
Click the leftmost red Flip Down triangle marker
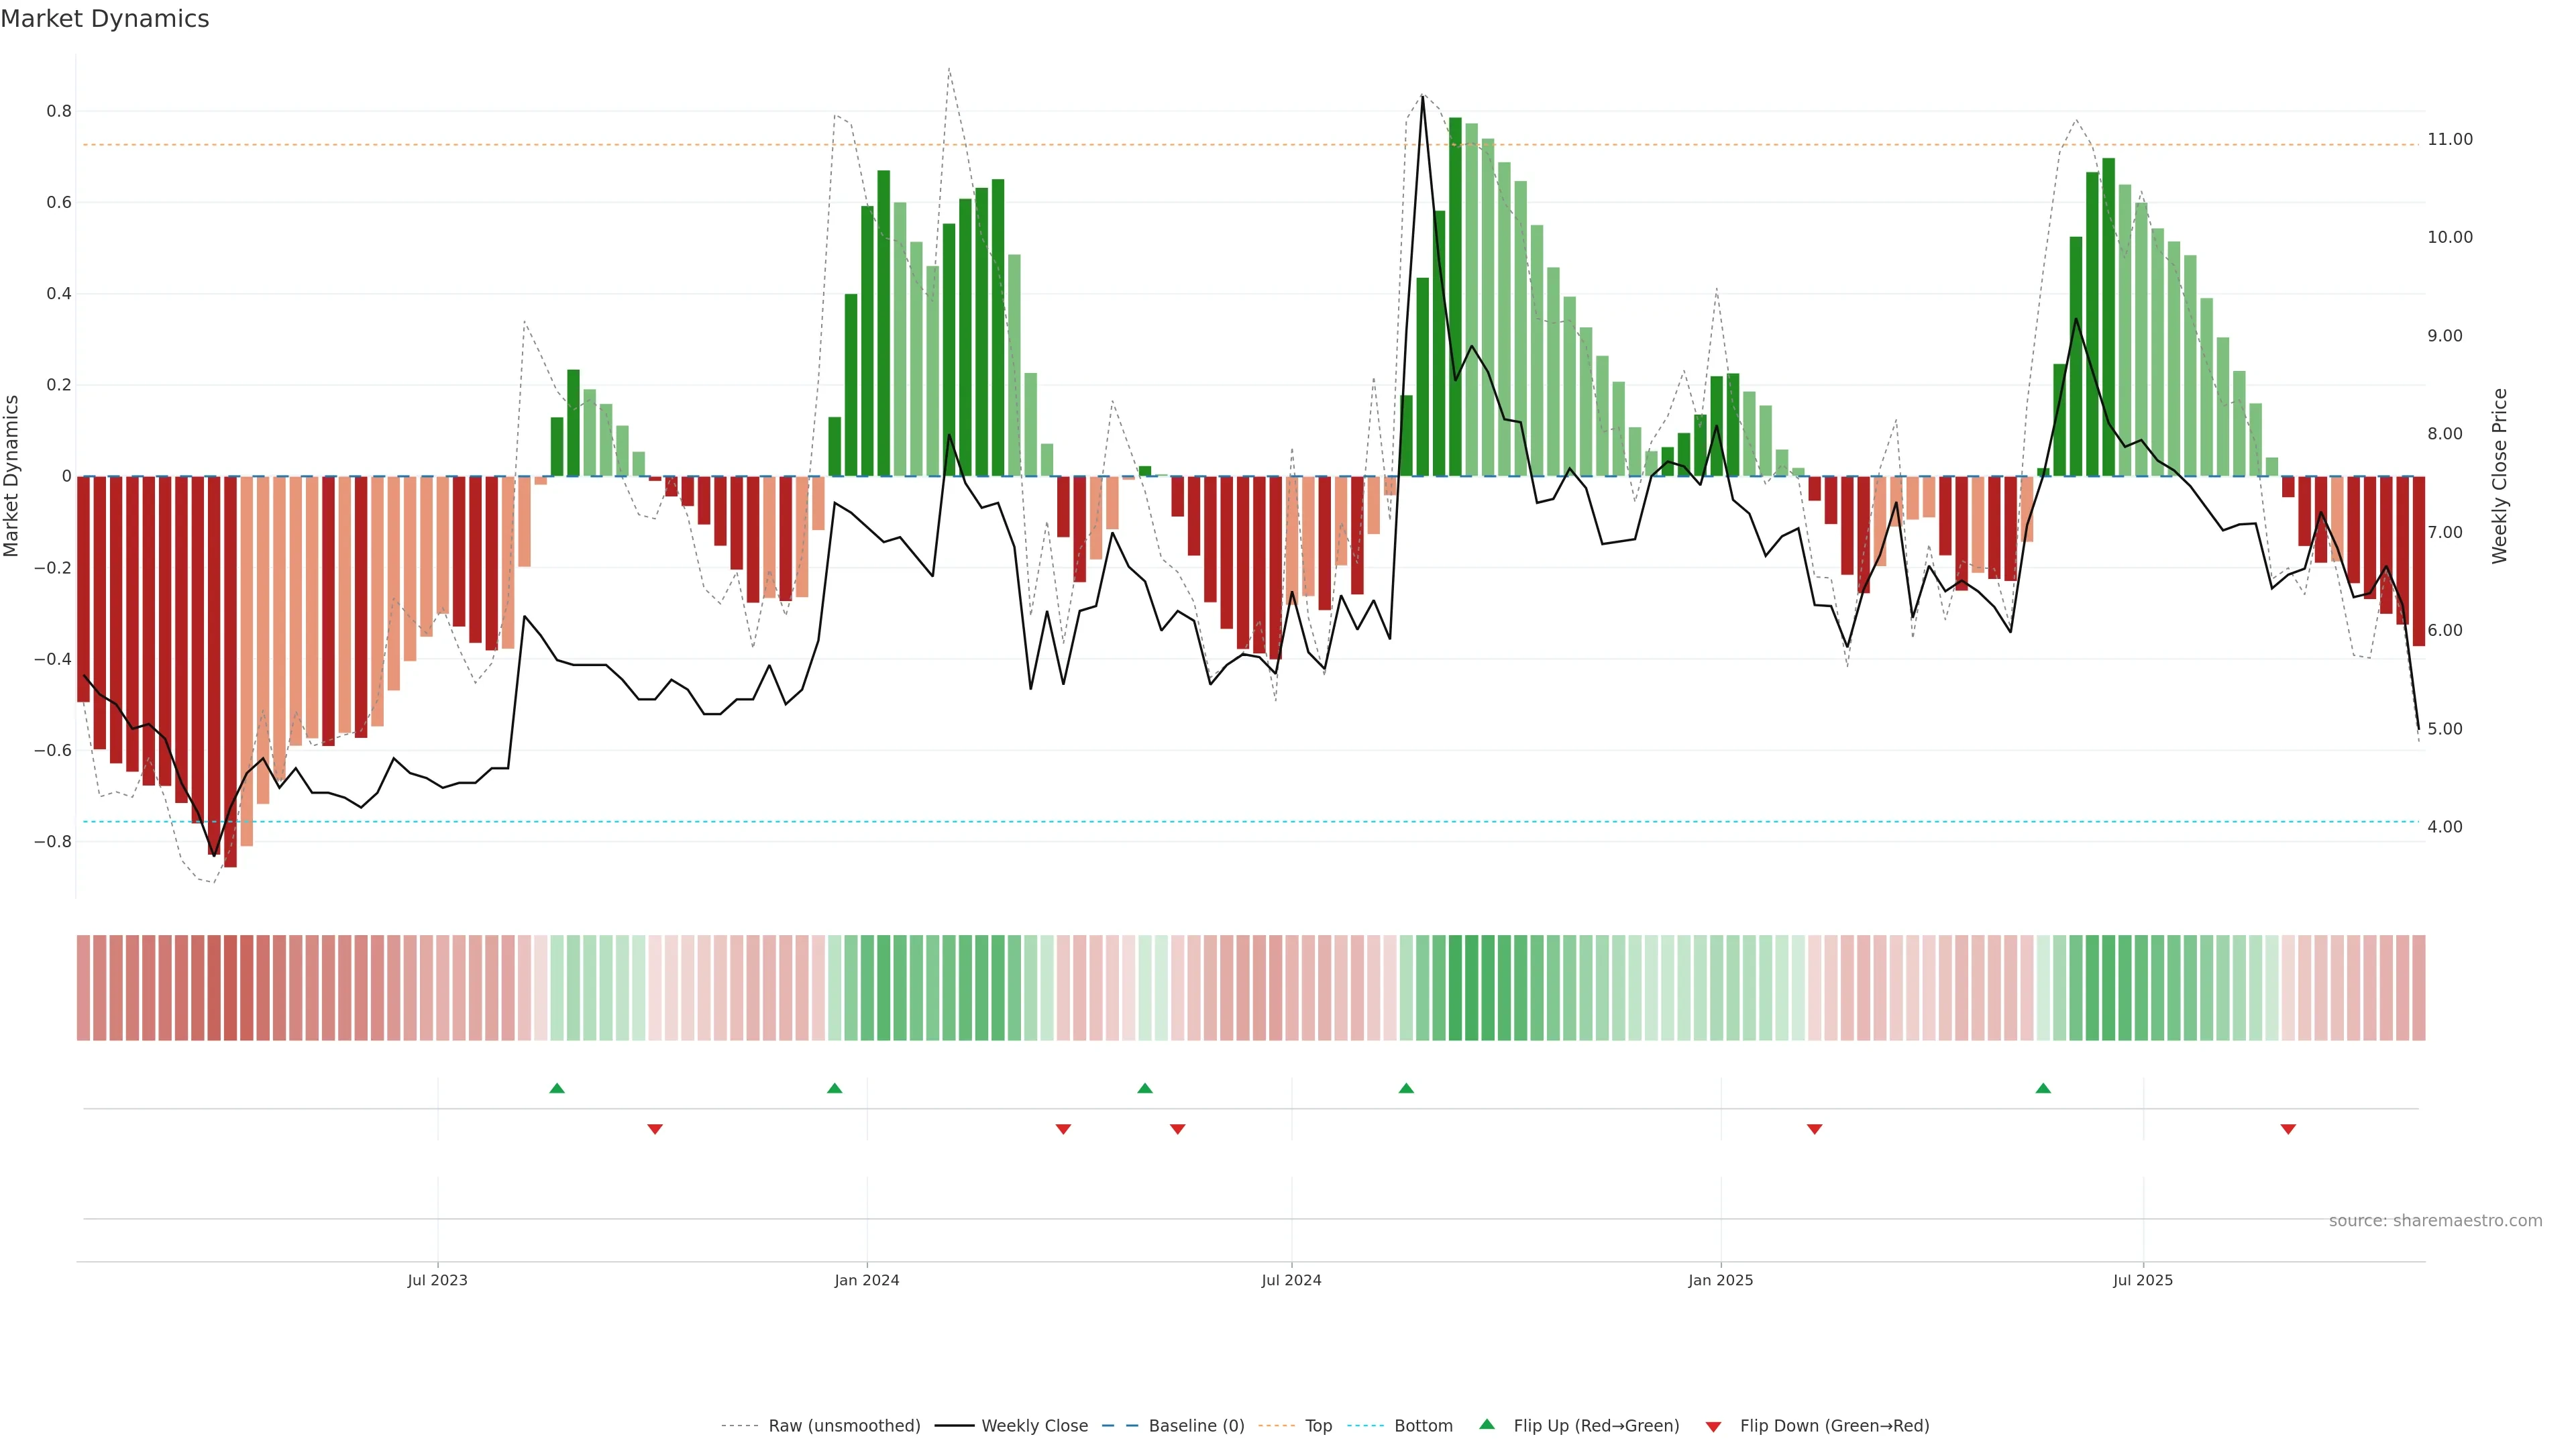(655, 1129)
